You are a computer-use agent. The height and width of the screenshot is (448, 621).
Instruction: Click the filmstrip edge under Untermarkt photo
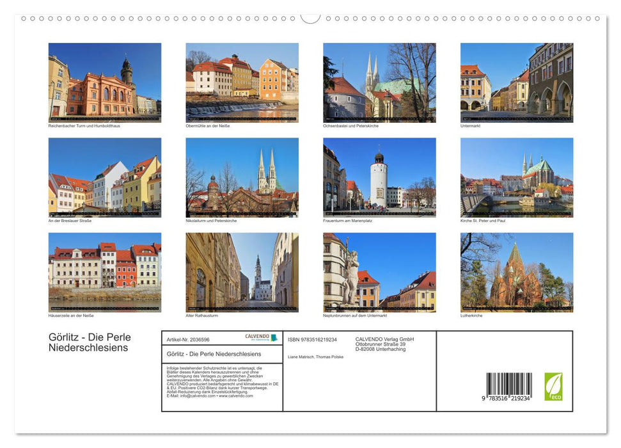(x=517, y=118)
